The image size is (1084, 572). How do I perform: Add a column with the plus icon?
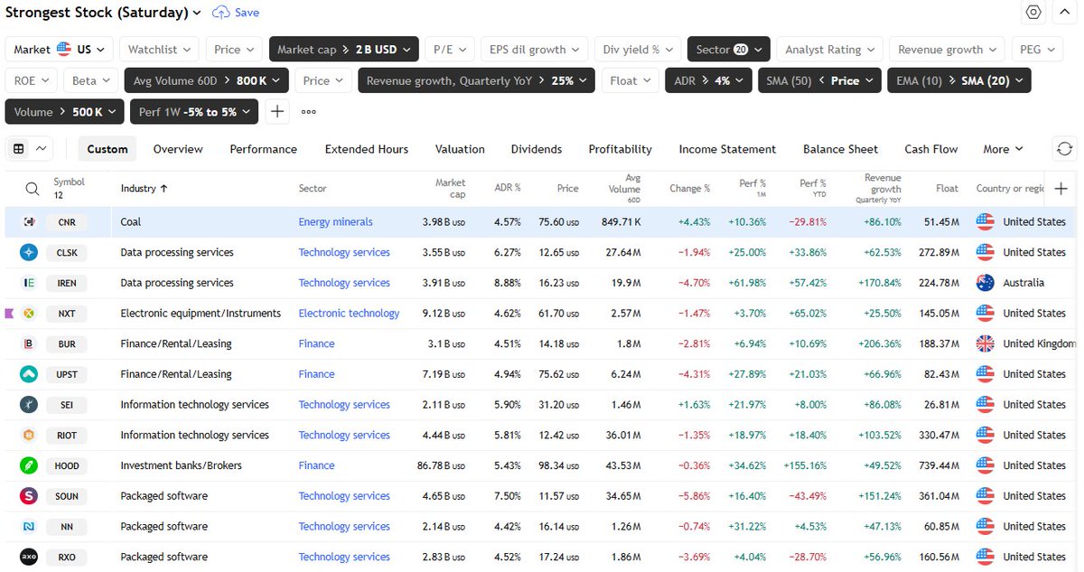1061,189
